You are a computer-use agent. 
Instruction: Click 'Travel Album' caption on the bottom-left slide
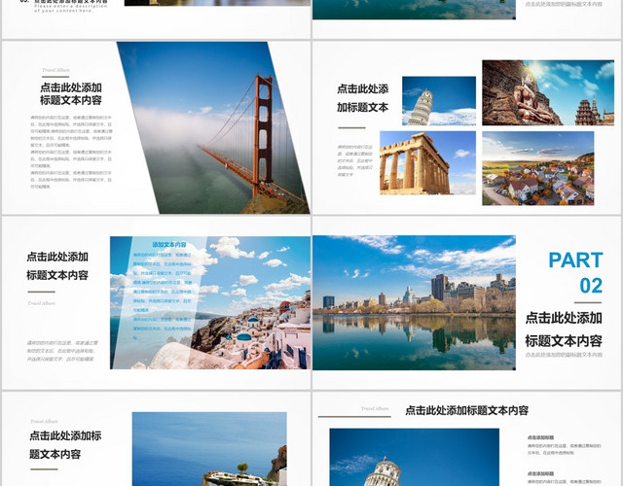pos(44,421)
